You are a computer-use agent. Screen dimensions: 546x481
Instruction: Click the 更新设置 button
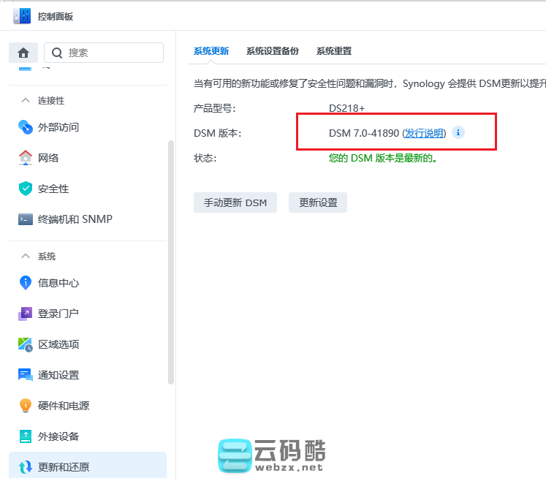point(318,202)
